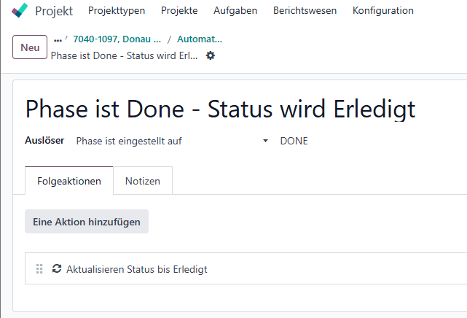Click the Projekt app name

point(54,11)
